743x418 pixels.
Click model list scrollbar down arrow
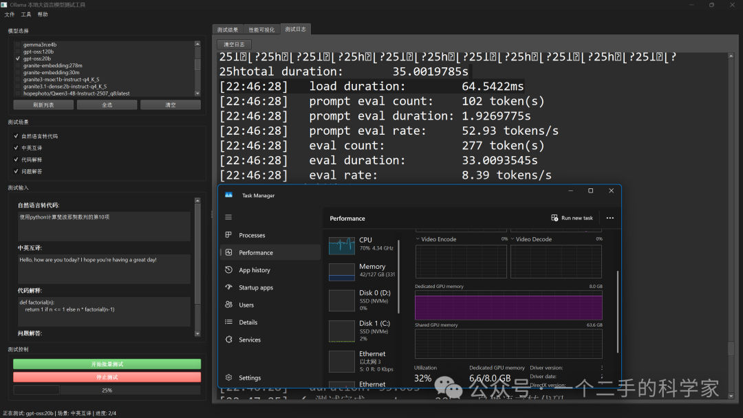click(x=197, y=93)
